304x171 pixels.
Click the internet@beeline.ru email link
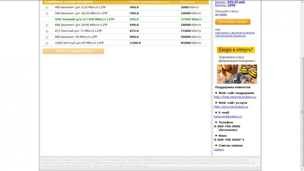tap(228, 116)
